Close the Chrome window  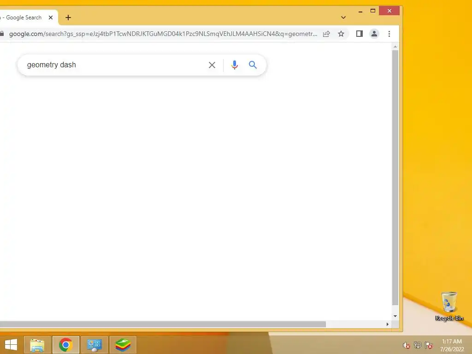(389, 11)
